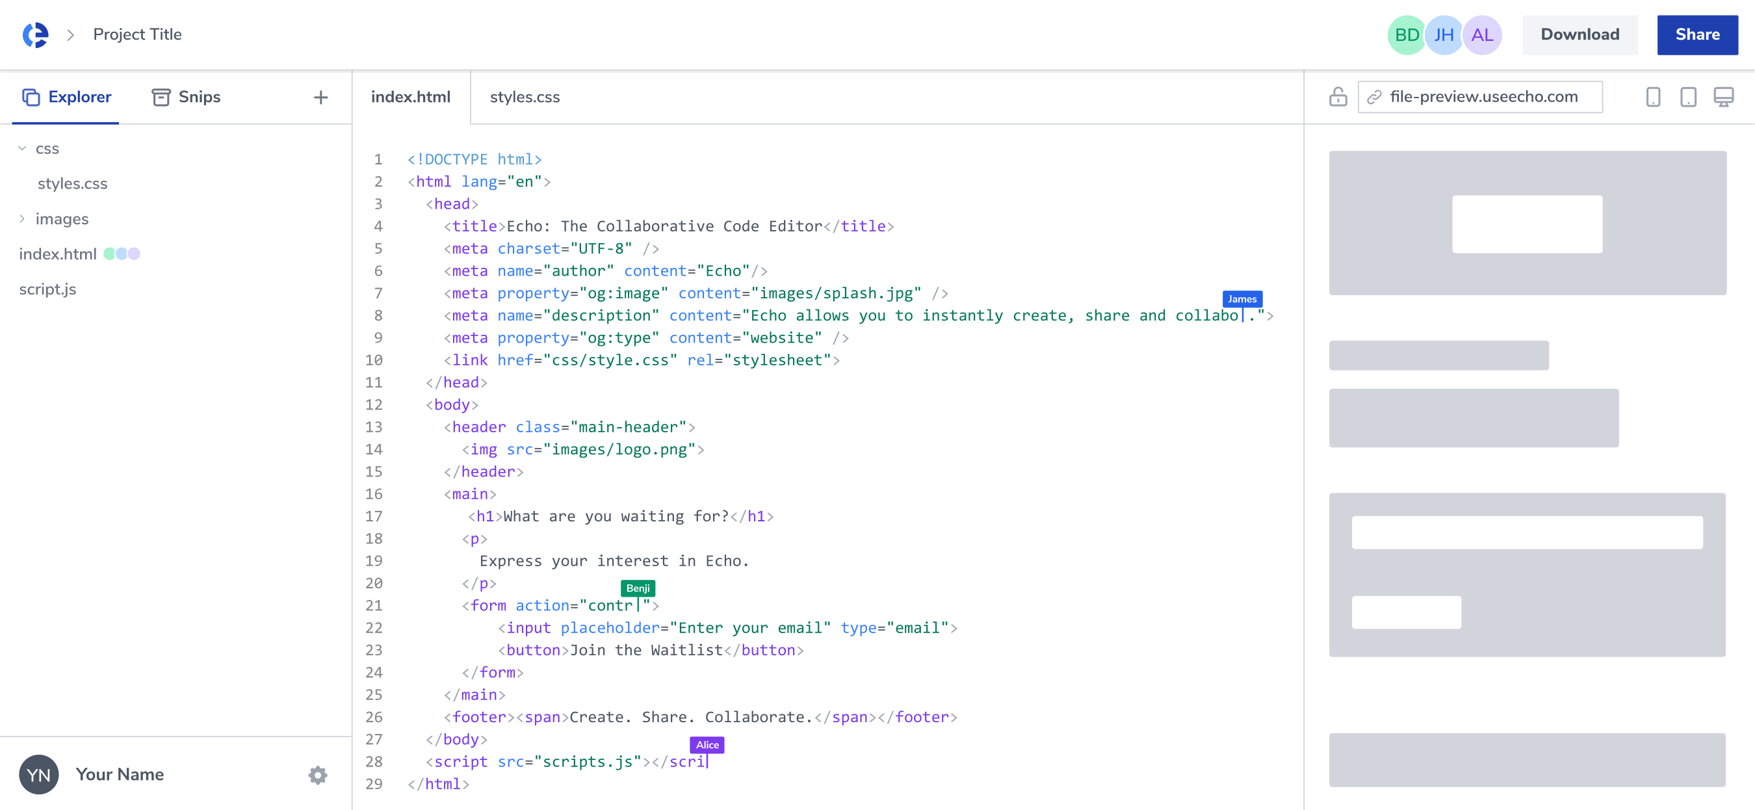1755x810 pixels.
Task: Switch to the Snips tab
Action: pyautogui.click(x=186, y=97)
